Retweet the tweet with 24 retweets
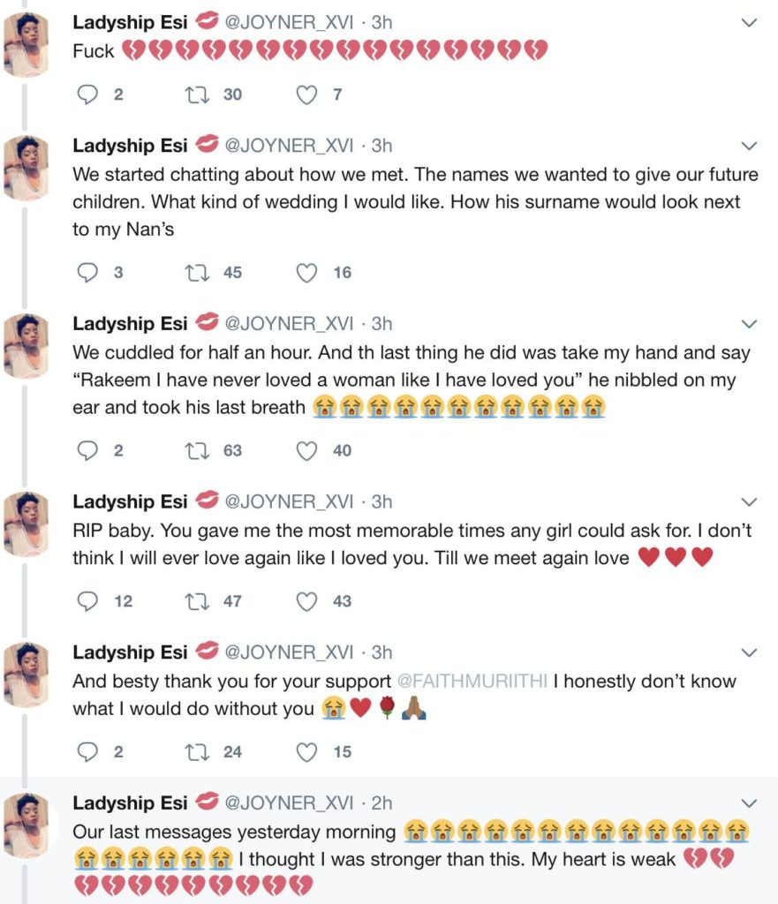This screenshot has width=778, height=904. pyautogui.click(x=196, y=752)
